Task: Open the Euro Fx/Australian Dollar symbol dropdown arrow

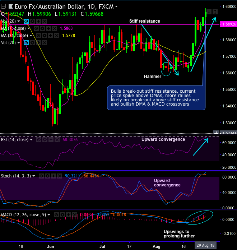Action: pos(116,6)
